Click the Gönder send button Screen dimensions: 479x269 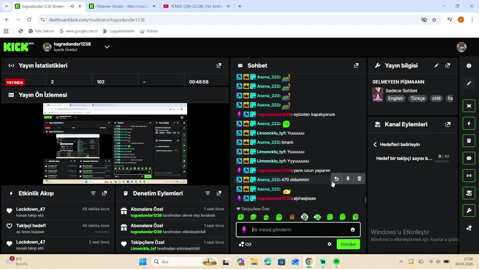coord(348,244)
